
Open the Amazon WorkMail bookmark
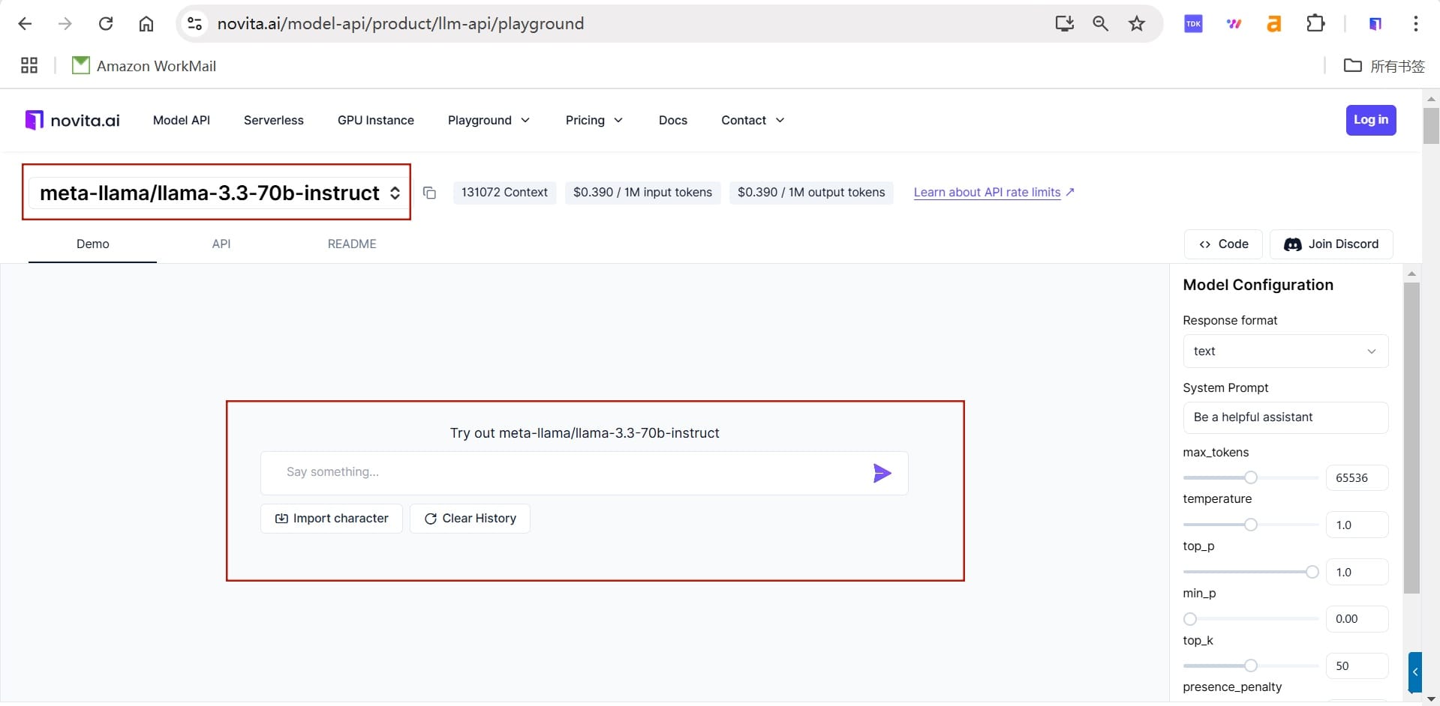point(144,66)
